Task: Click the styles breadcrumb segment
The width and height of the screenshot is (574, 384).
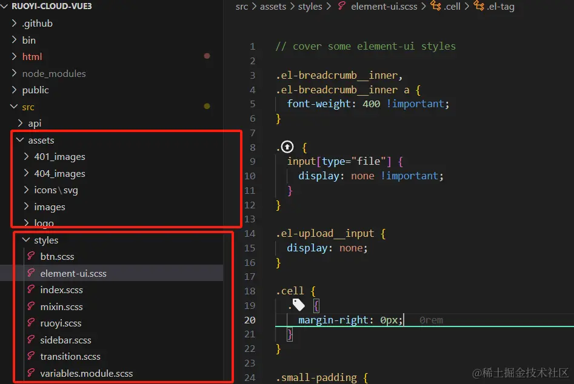Action: (310, 7)
